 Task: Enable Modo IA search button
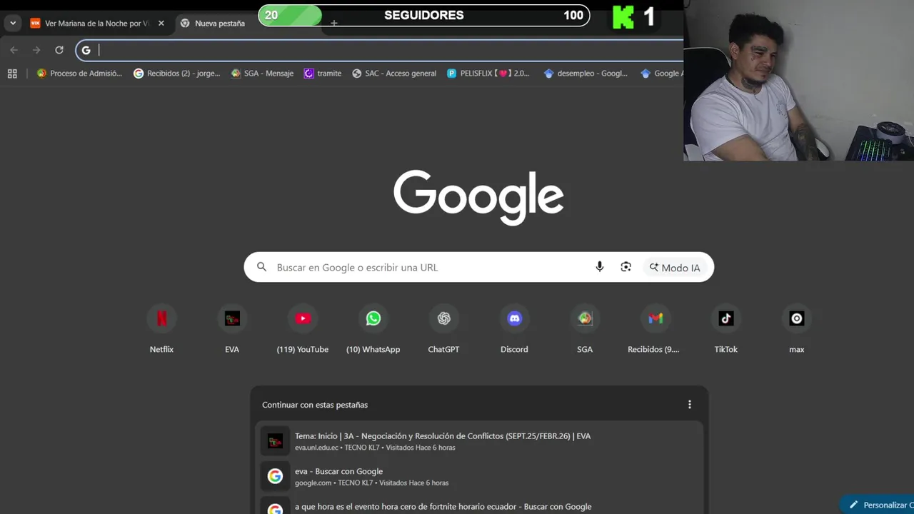[675, 268]
